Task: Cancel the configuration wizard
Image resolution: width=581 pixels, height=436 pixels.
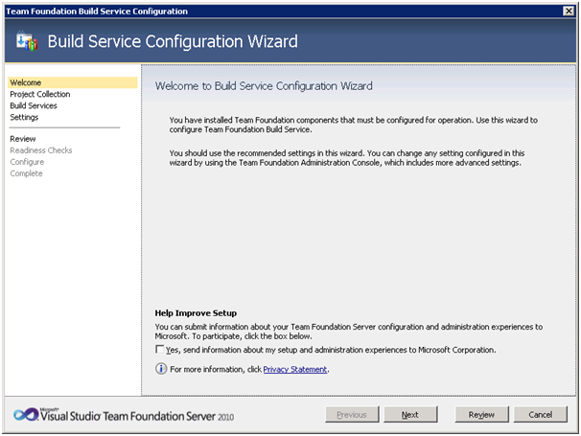Action: pyautogui.click(x=540, y=415)
